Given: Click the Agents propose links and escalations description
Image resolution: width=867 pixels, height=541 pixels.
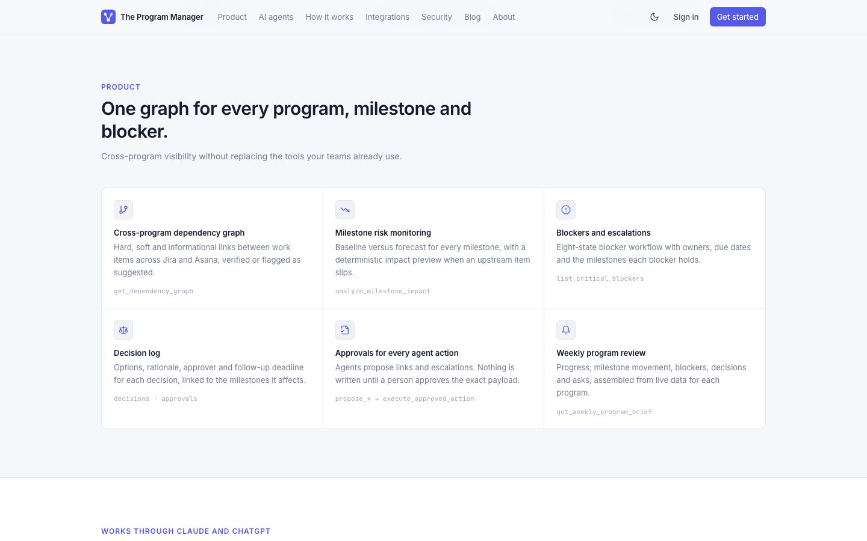Looking at the screenshot, I should [427, 374].
